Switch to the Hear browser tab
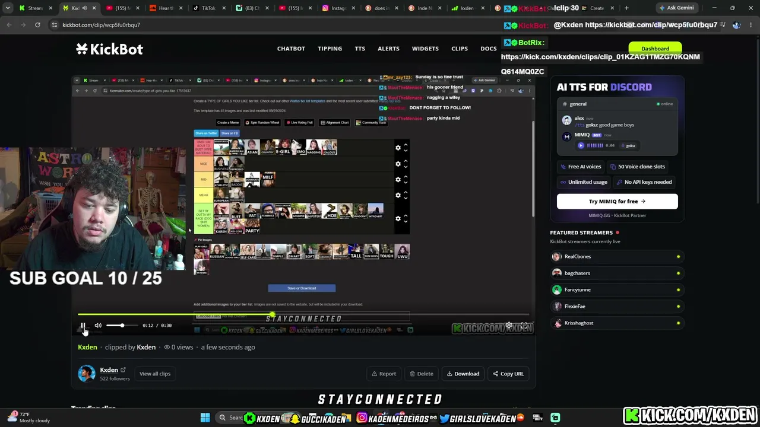760x427 pixels. (x=165, y=8)
